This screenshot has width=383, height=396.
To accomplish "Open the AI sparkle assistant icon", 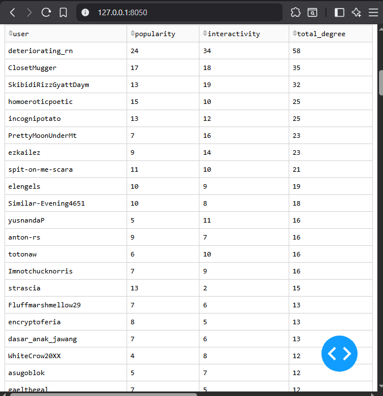I will coord(356,12).
